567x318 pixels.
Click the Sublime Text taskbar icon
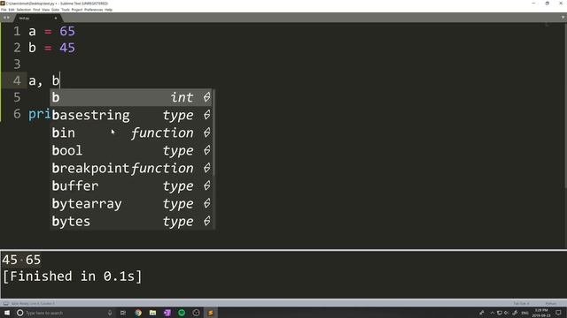pyautogui.click(x=211, y=313)
